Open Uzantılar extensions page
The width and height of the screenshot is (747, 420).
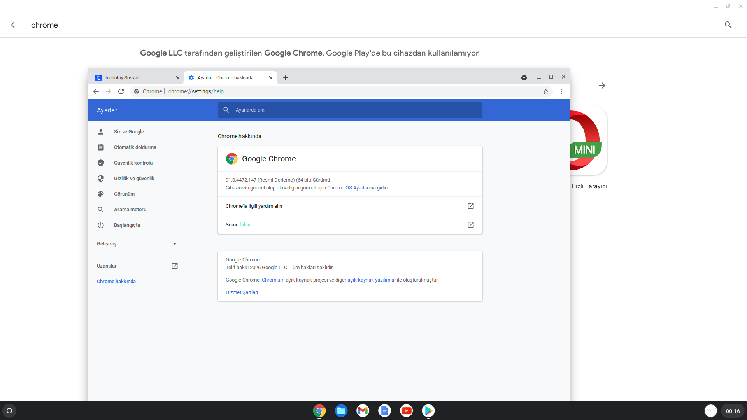tap(136, 266)
